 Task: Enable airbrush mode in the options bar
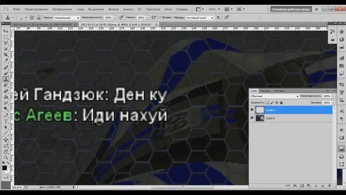click(x=154, y=17)
